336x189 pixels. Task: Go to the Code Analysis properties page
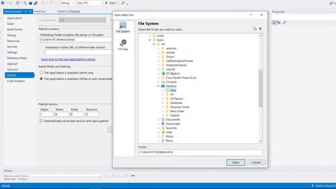(x=16, y=81)
